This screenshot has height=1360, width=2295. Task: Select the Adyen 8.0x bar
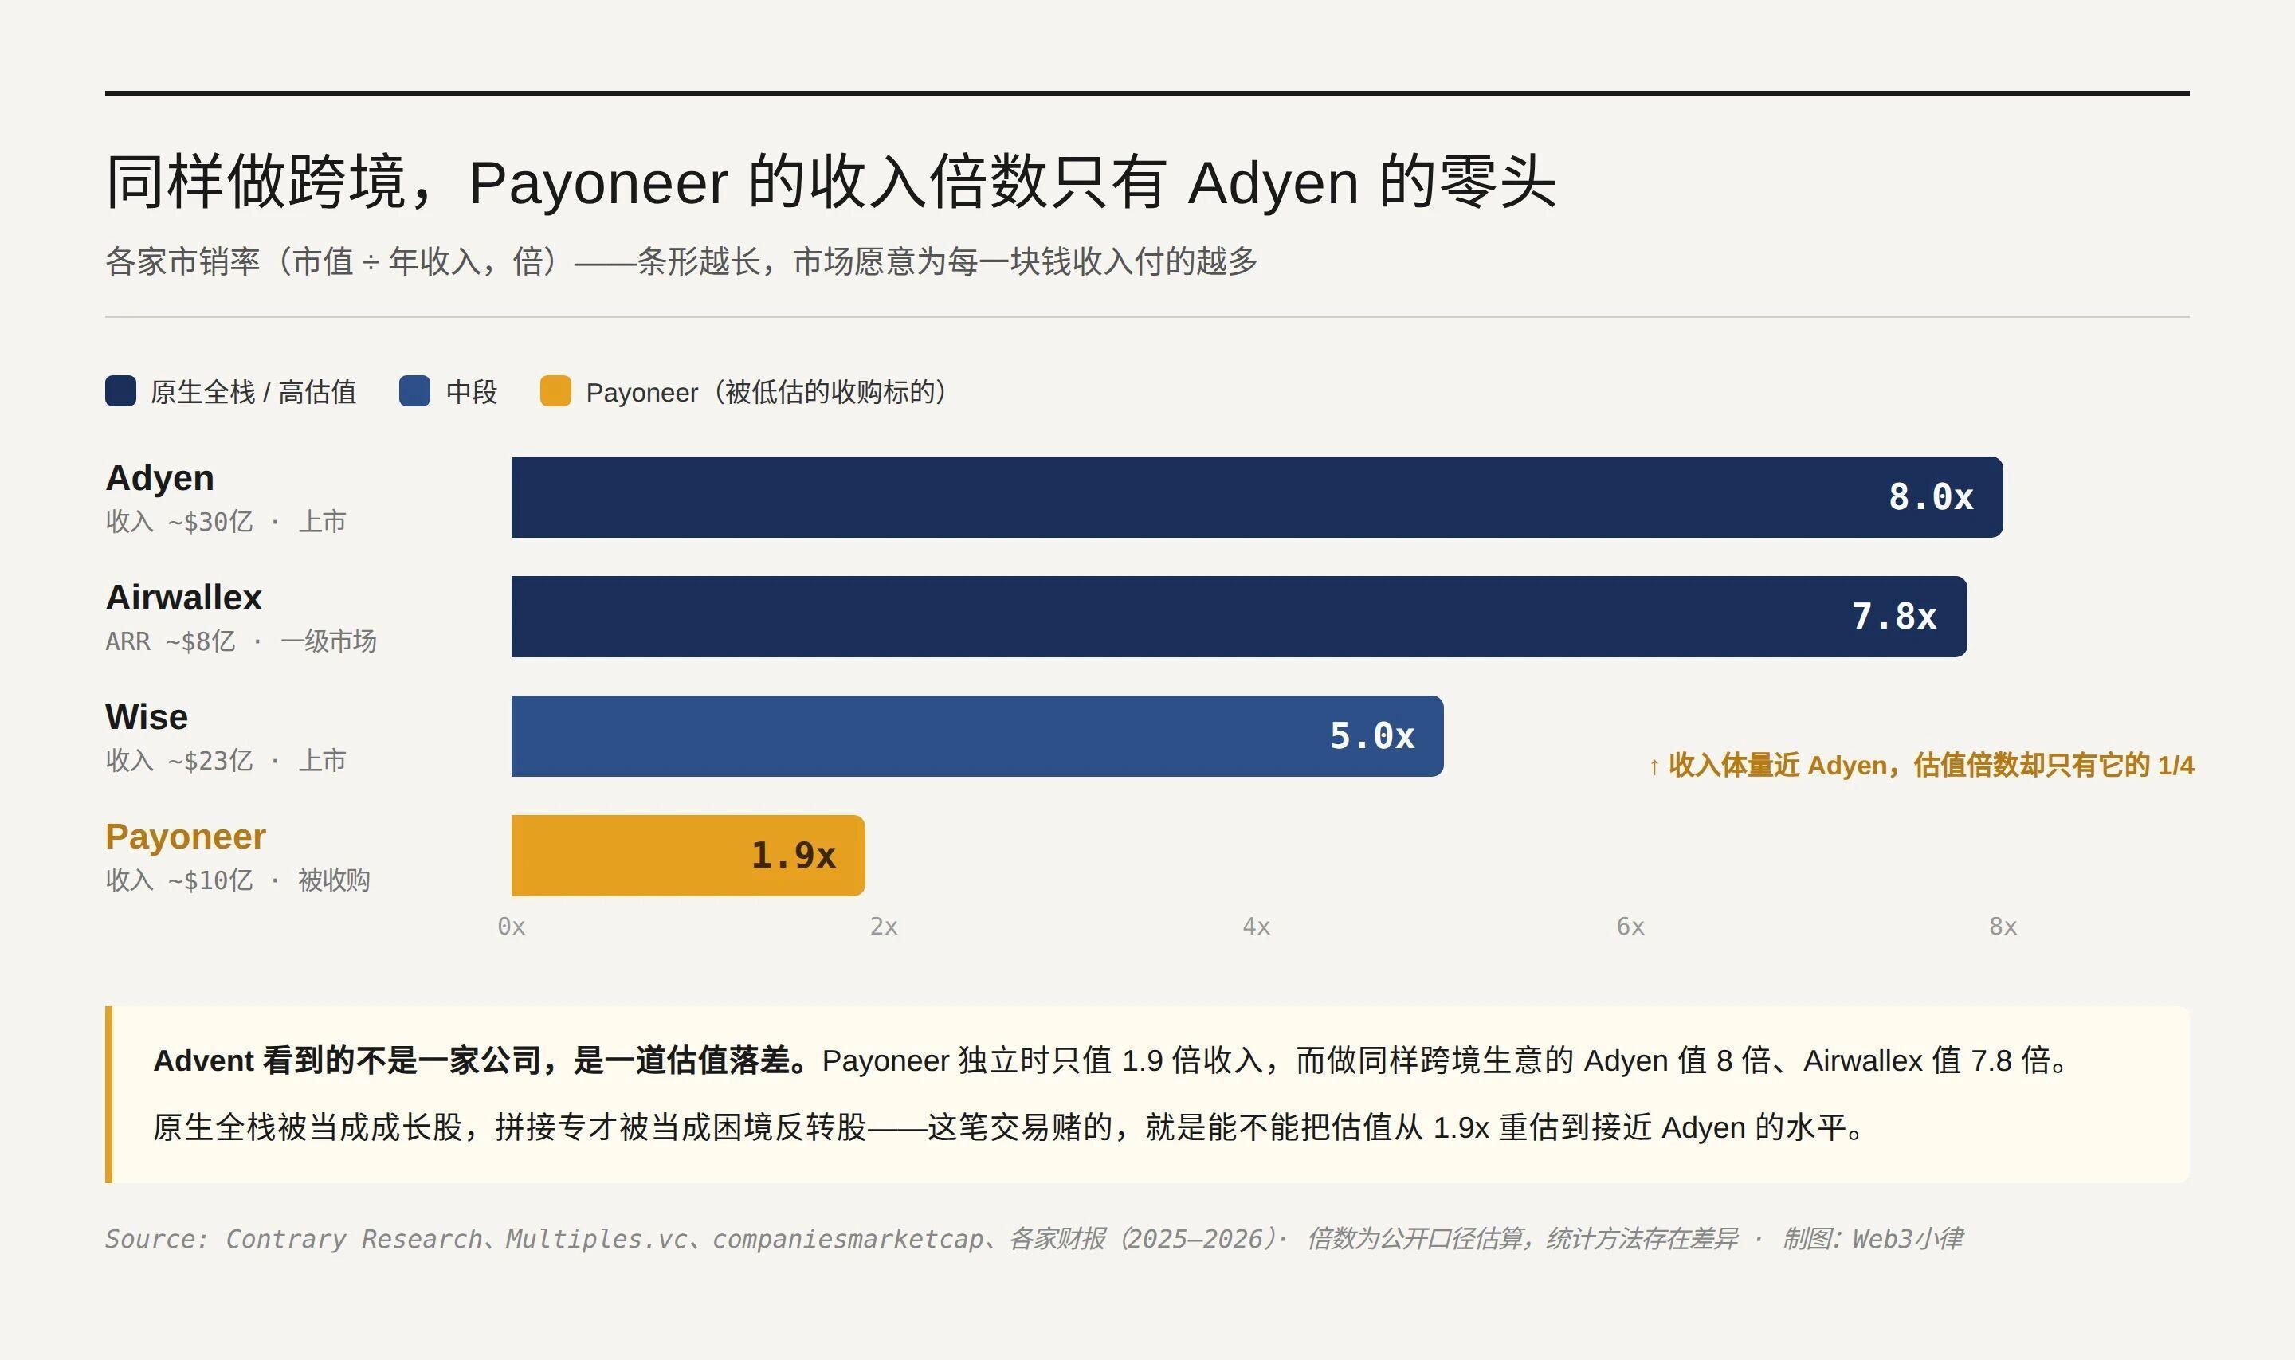point(1257,496)
